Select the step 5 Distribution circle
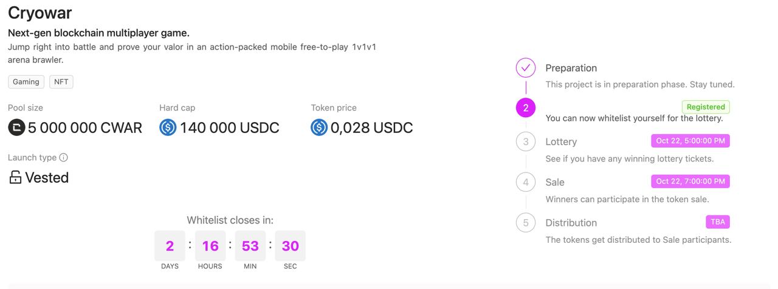The image size is (778, 289). pos(526,222)
